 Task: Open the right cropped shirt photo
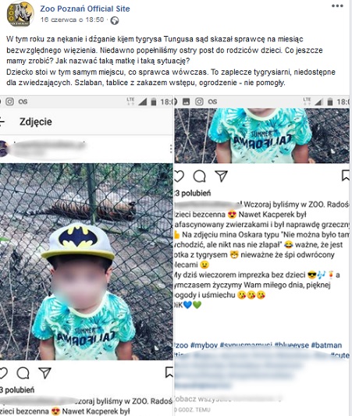point(261,136)
